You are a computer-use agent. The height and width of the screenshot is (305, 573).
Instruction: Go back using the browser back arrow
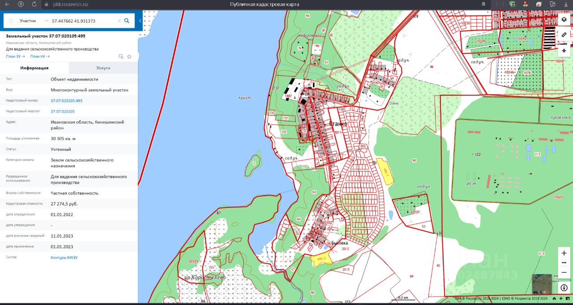coord(7,4)
